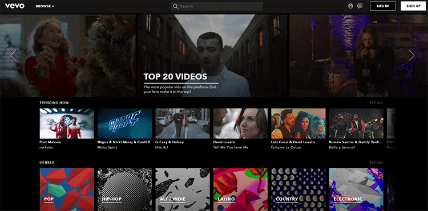Play Échame La Culpa video thumbnail
Viewport: 428px width, 211px height.
[298, 123]
